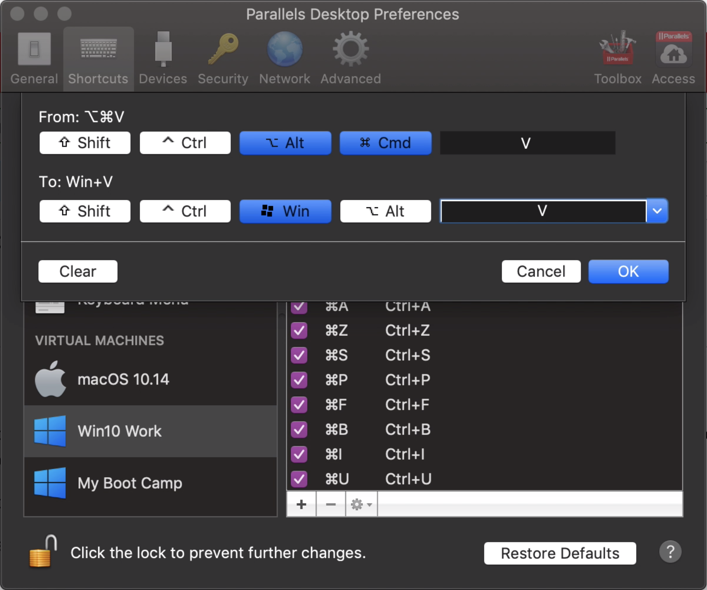
Task: Click the ⌘S shortcut key text
Action: click(x=336, y=355)
